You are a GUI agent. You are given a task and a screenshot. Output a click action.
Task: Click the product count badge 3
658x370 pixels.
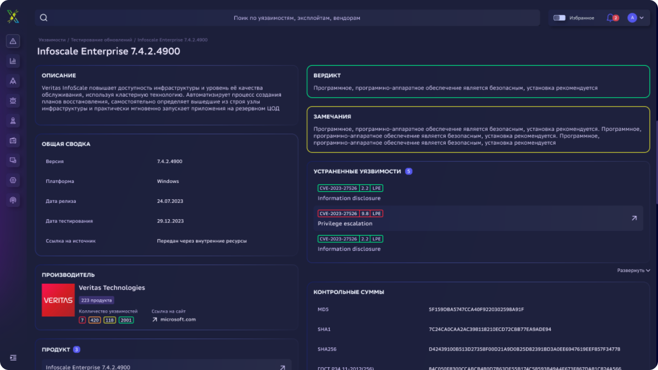tap(76, 350)
